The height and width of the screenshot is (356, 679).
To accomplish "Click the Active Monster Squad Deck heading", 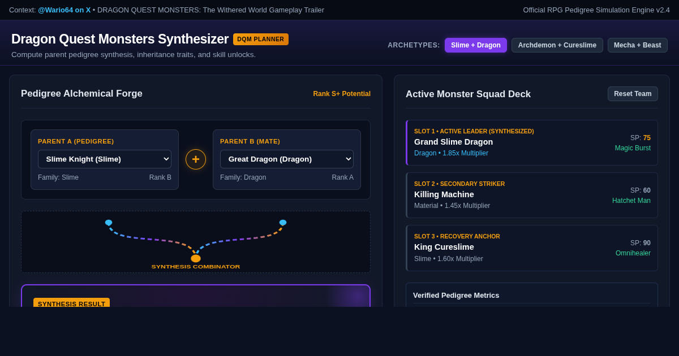I will (468, 94).
